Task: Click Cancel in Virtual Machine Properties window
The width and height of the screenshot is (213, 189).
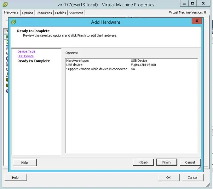Action: [193, 178]
